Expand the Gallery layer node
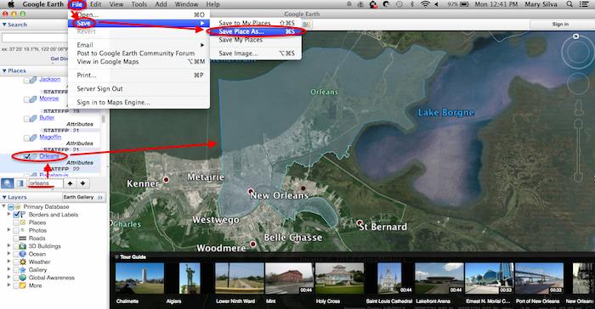The width and height of the screenshot is (595, 309). pos(9,270)
